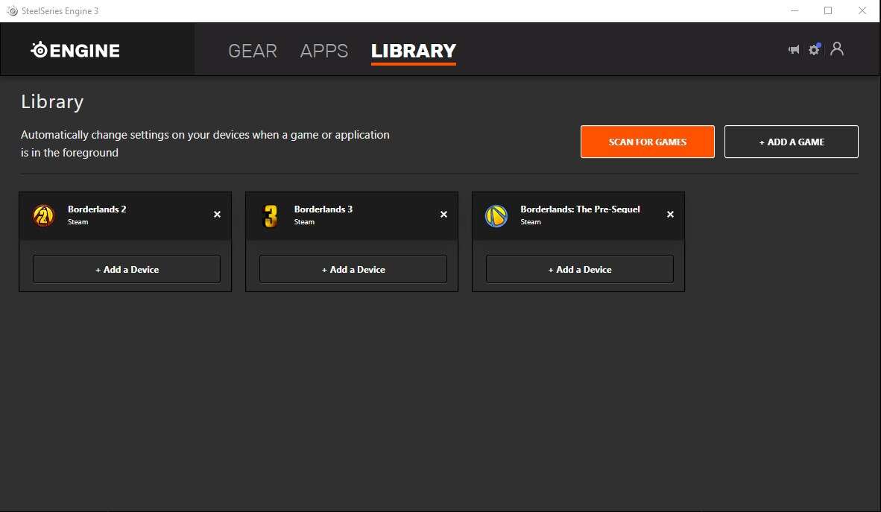Click the Borderlands 2 game icon

(43, 215)
